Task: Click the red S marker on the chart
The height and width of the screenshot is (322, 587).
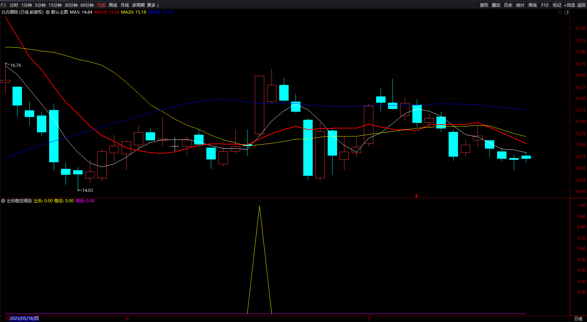Action: coord(417,196)
